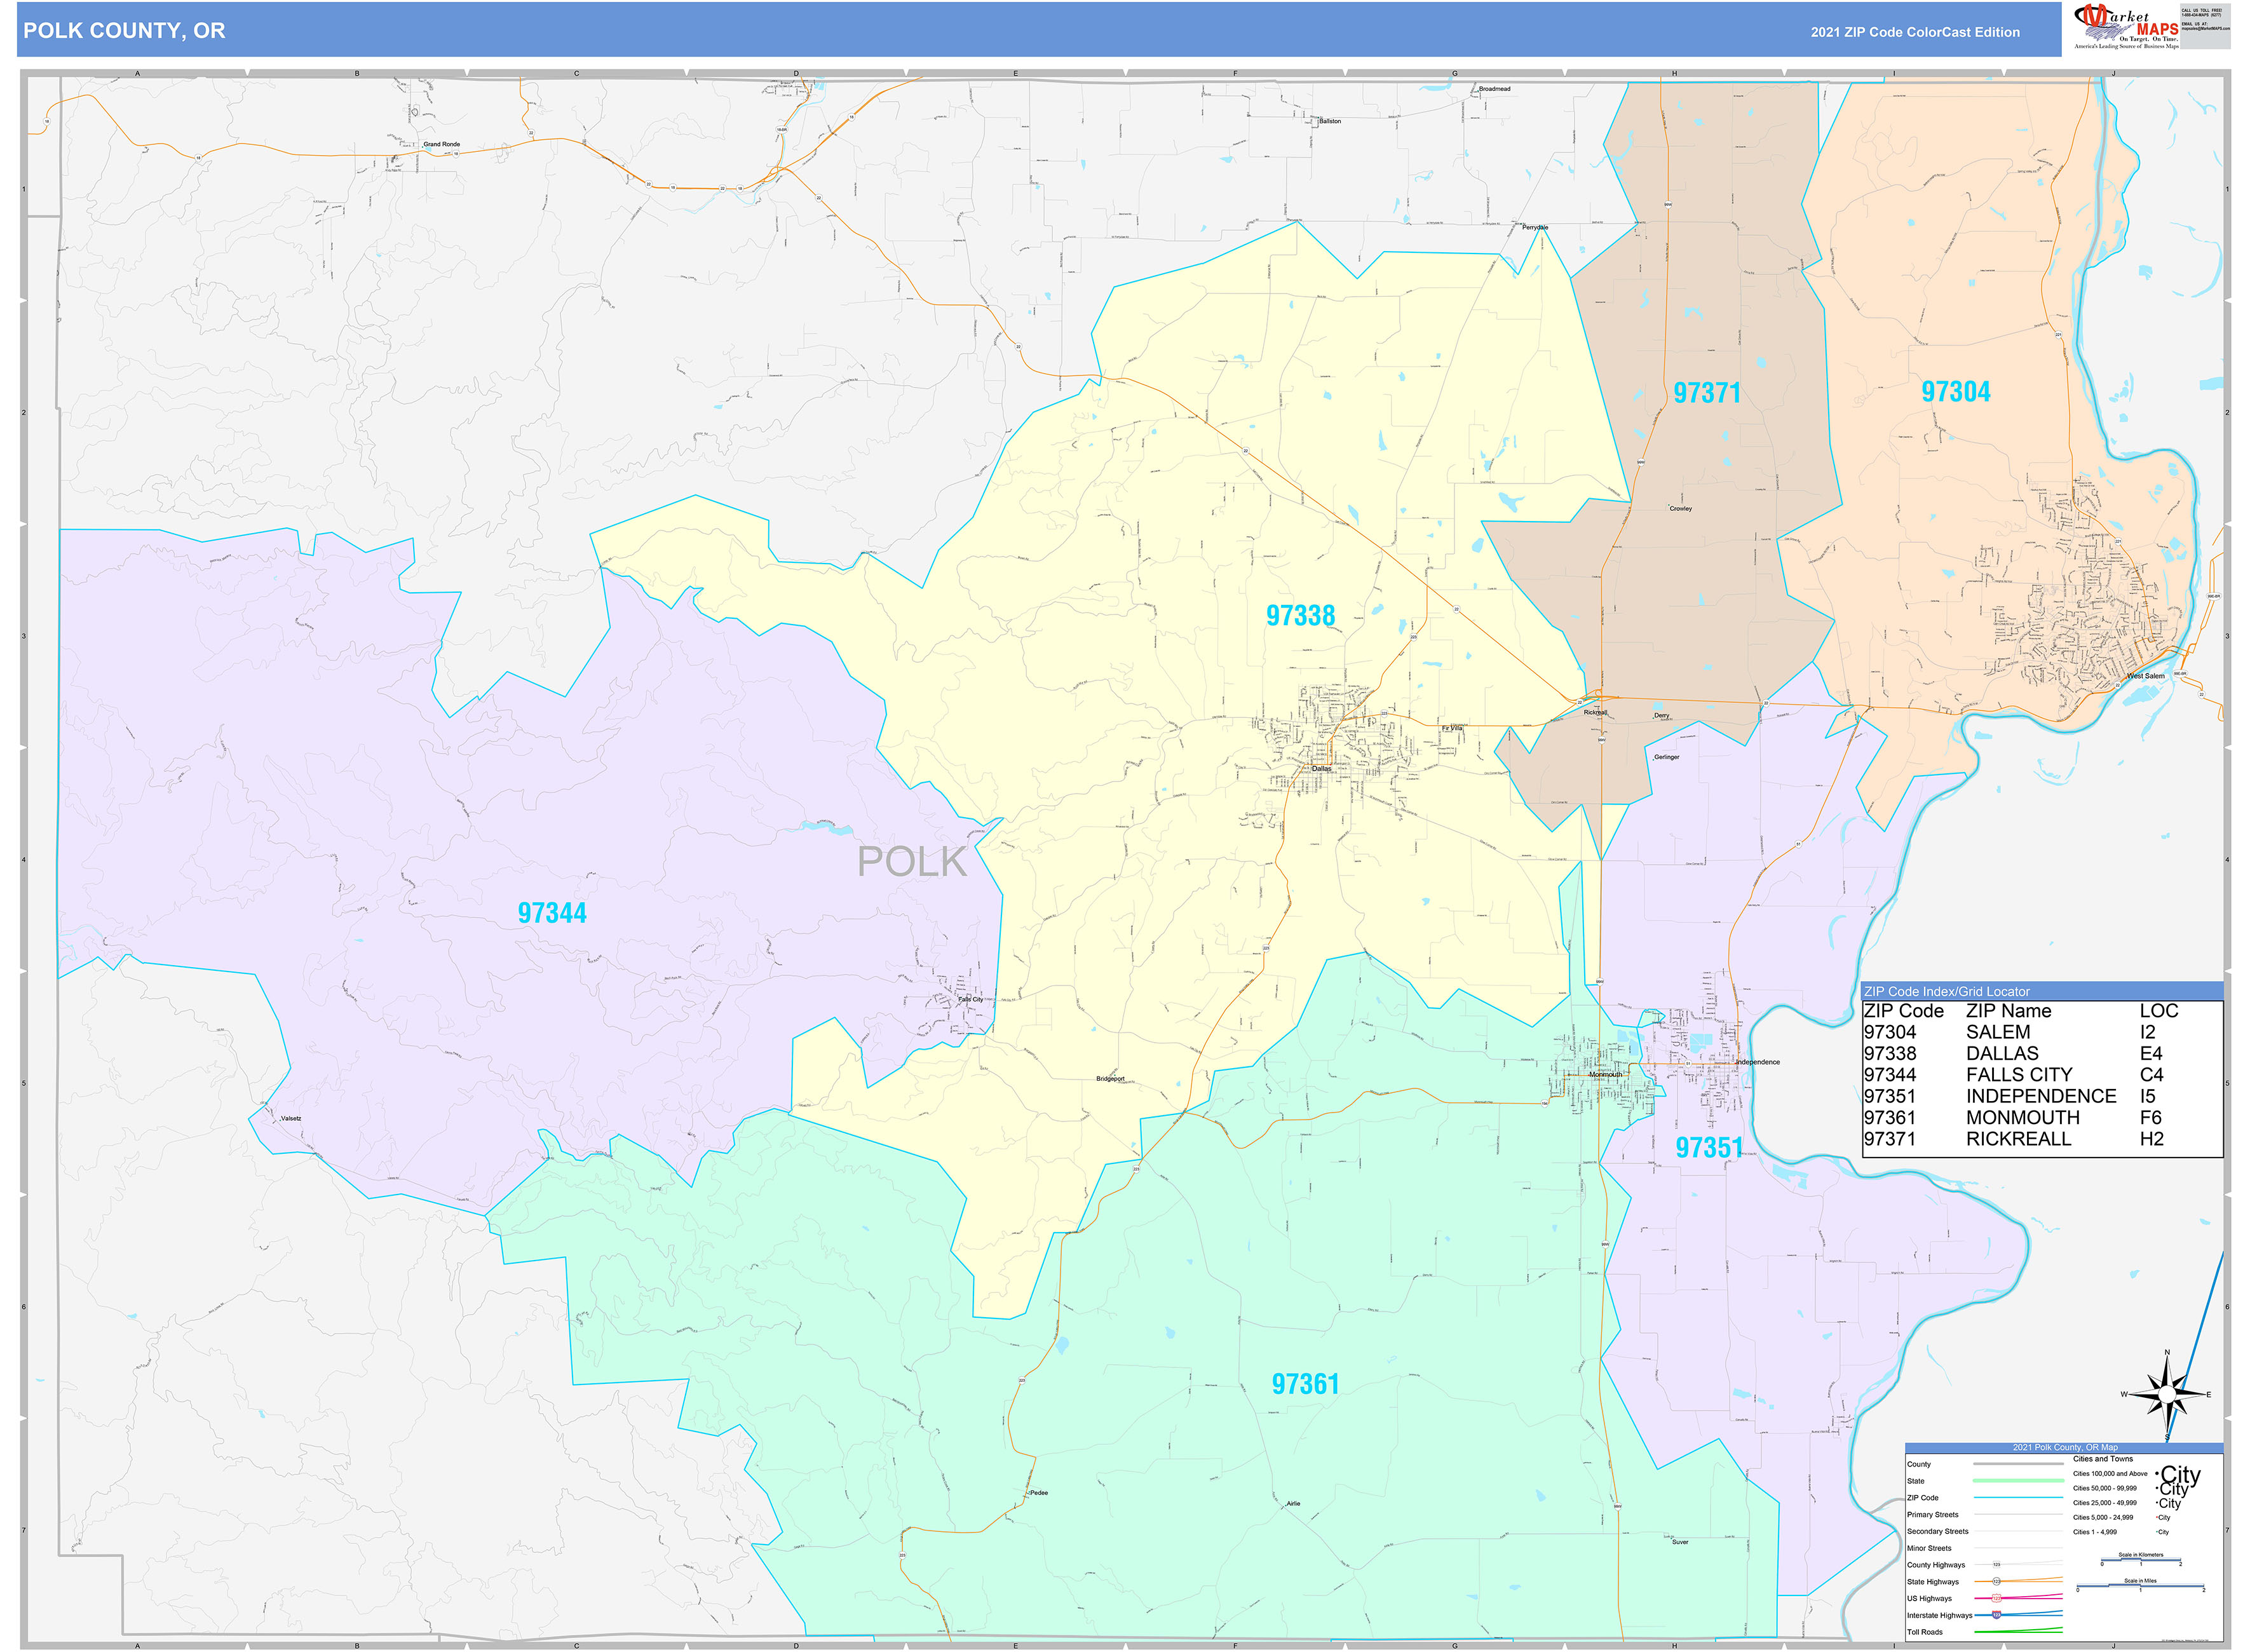The image size is (2250, 1652).
Task: Click the Interstate Highways shield sample in the legend
Action: coord(1996,1615)
